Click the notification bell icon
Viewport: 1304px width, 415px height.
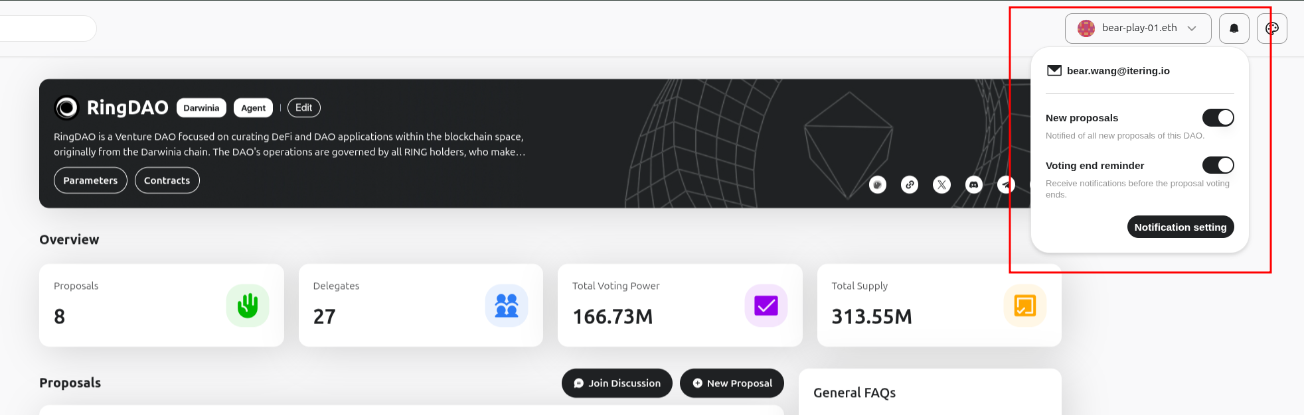pos(1234,29)
